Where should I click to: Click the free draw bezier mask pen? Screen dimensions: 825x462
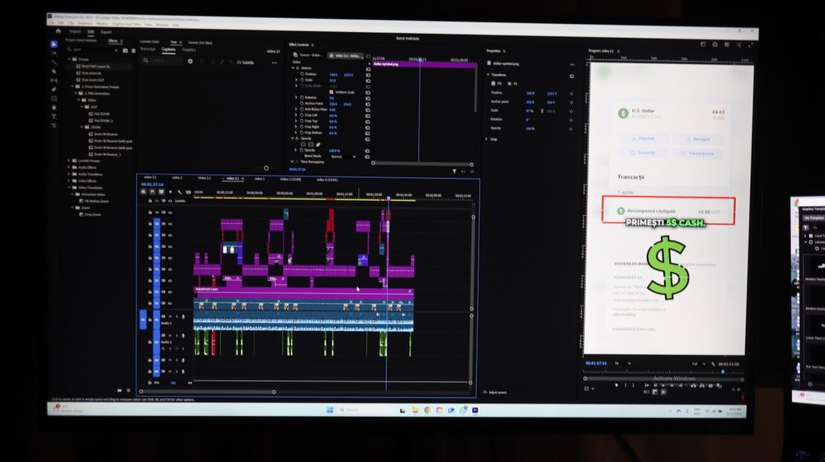click(x=318, y=144)
